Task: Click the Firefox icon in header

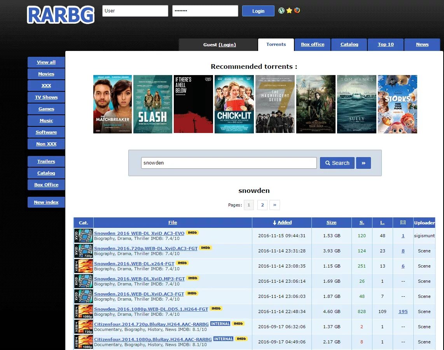Action: pos(297,10)
